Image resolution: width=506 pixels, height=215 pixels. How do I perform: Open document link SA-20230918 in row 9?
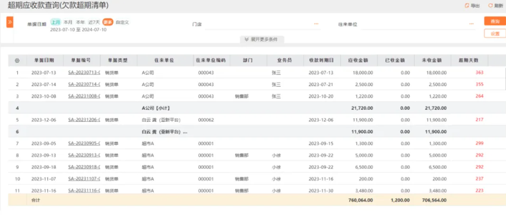click(84, 167)
